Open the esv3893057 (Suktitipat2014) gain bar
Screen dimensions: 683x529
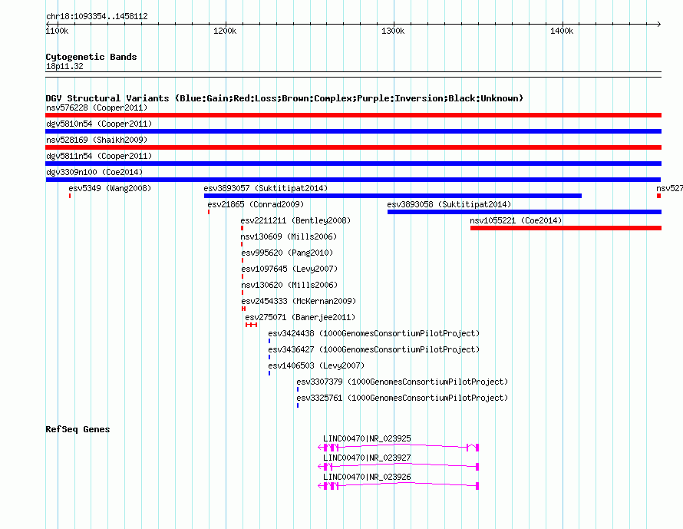pos(392,196)
